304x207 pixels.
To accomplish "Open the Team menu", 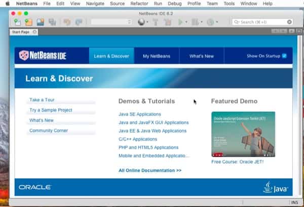I will pyautogui.click(x=212, y=4).
